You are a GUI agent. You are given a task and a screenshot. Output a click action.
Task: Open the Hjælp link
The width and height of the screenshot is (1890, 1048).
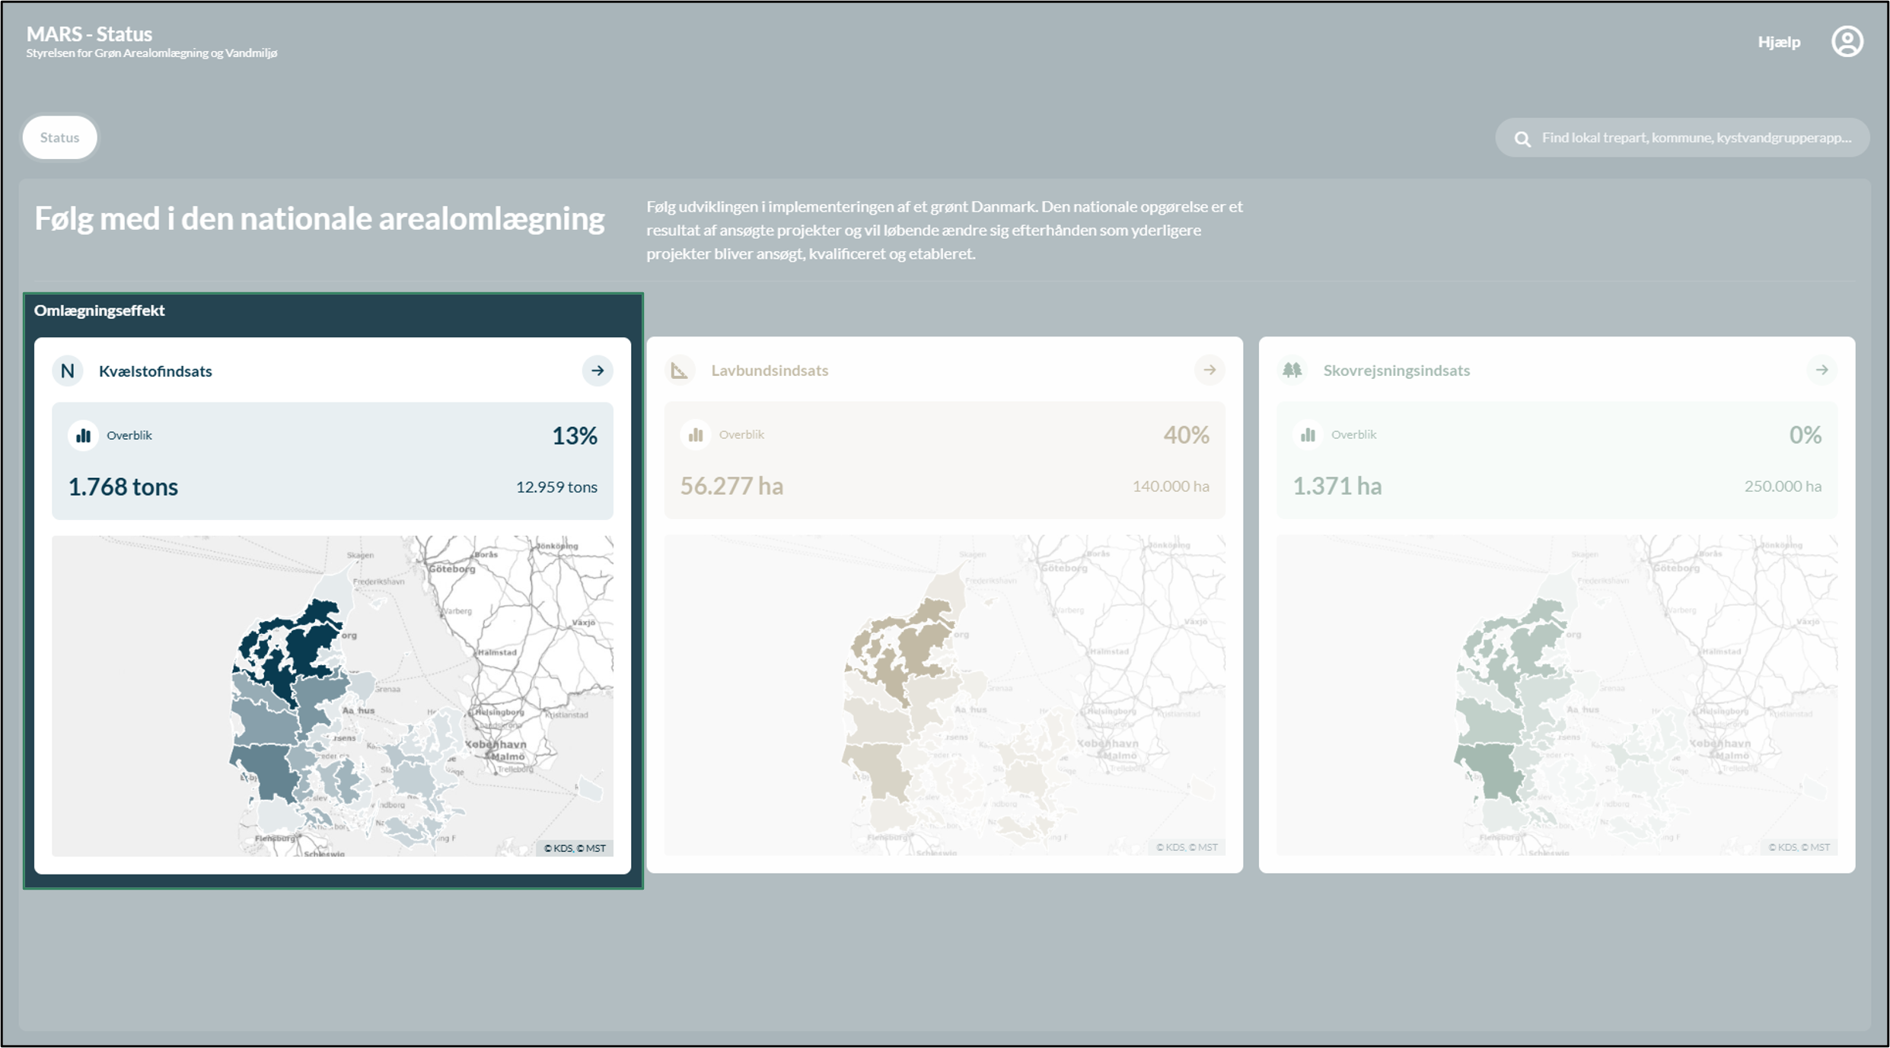1779,42
